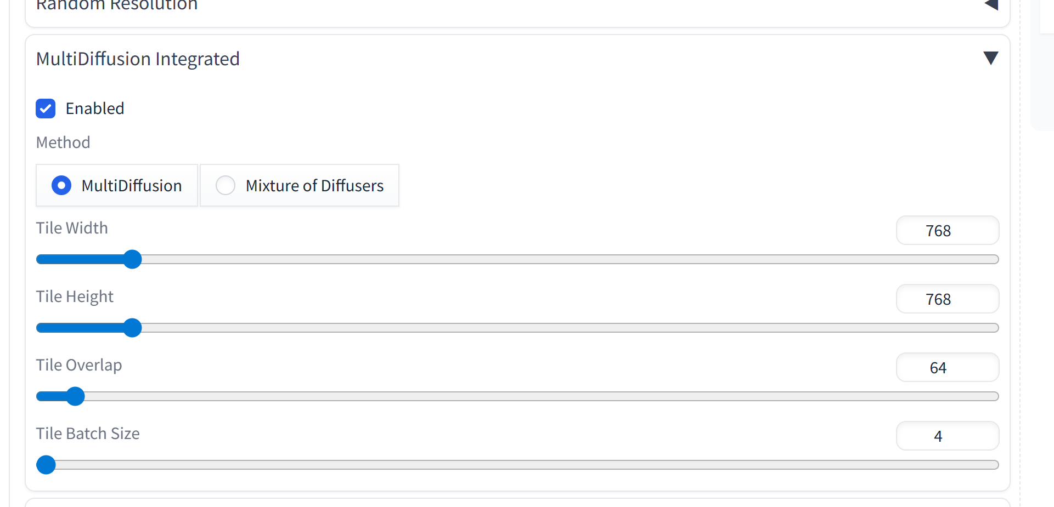Click the middle of Tile Overlap track

tap(517, 396)
